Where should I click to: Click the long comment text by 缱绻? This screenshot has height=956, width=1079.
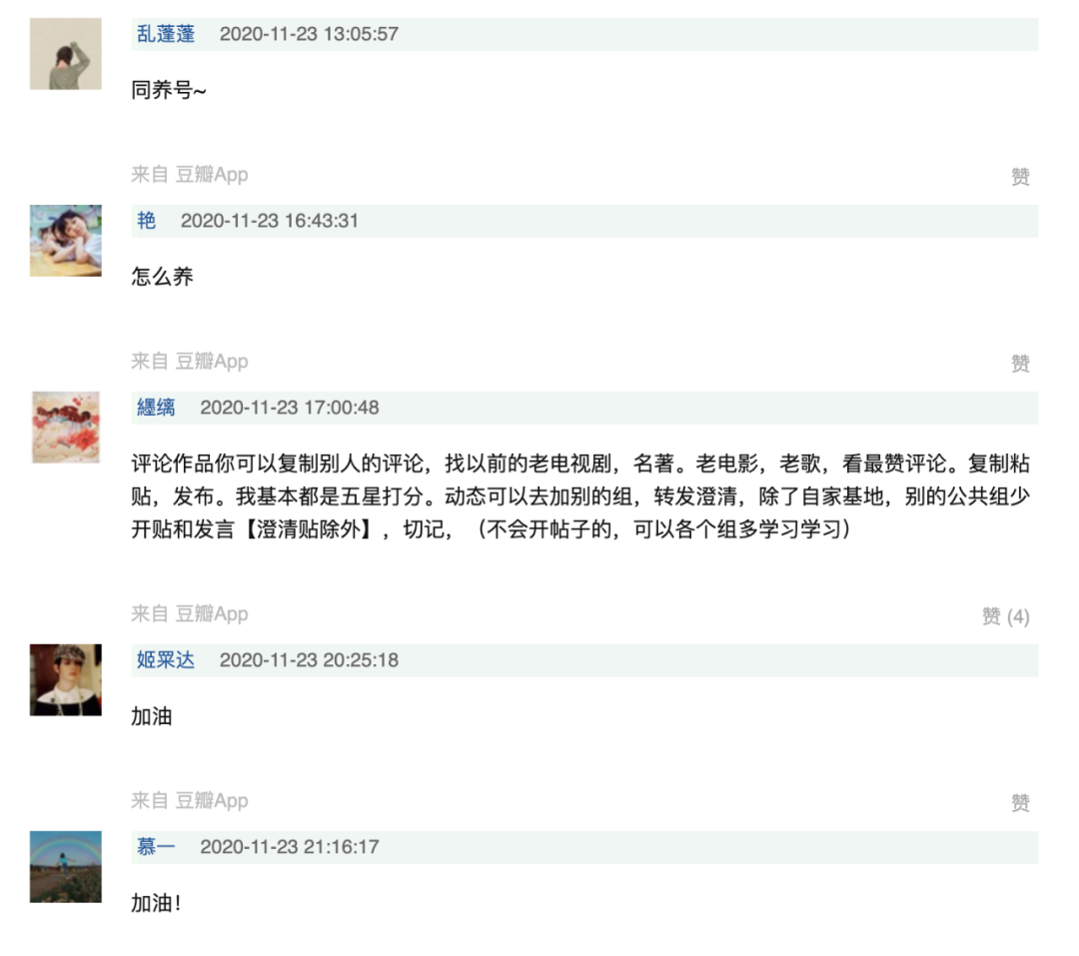(580, 496)
